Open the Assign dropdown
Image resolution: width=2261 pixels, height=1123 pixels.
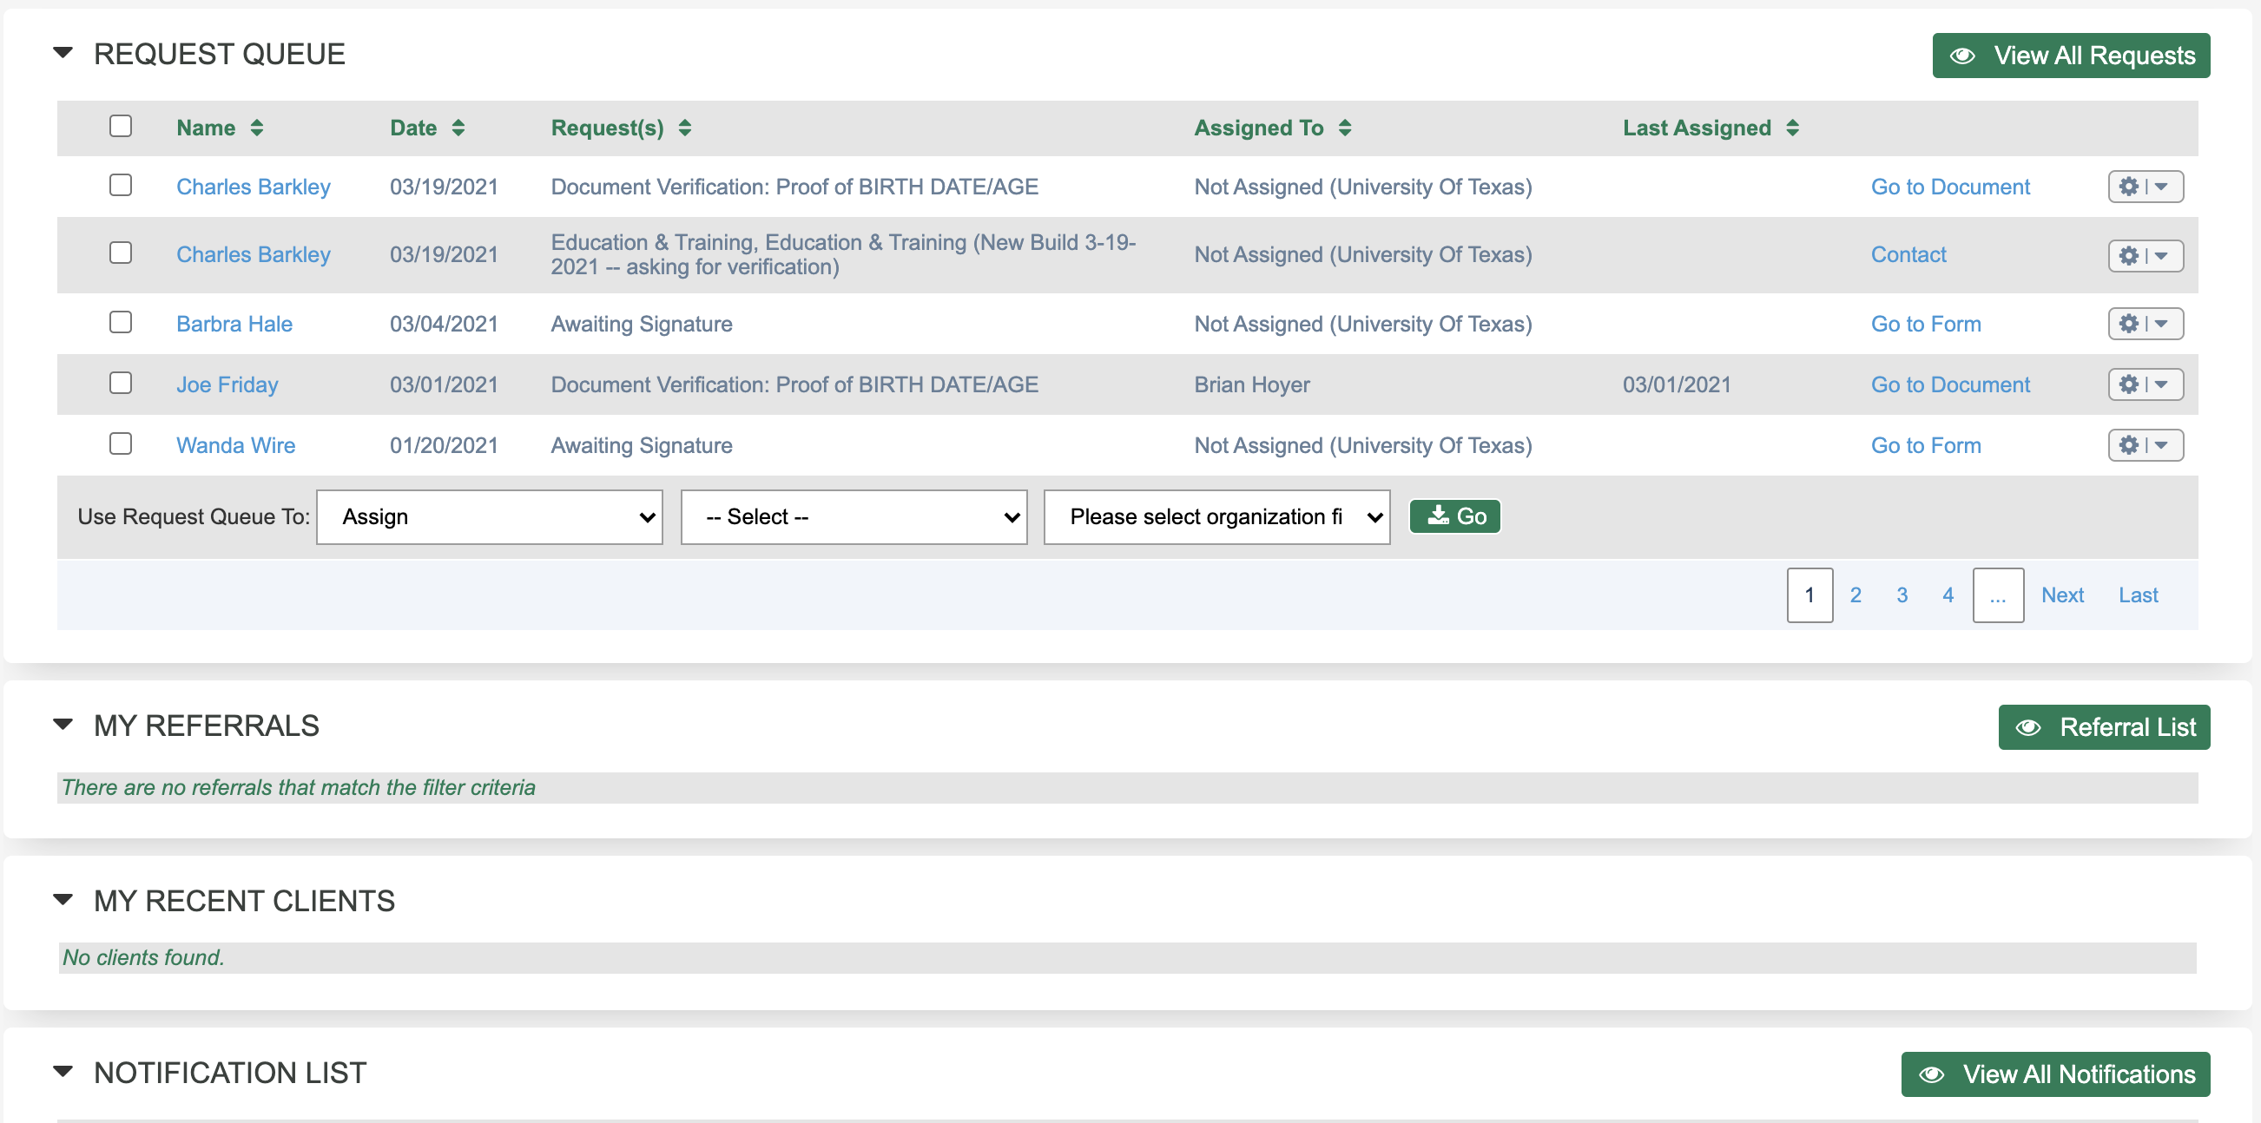click(x=489, y=516)
